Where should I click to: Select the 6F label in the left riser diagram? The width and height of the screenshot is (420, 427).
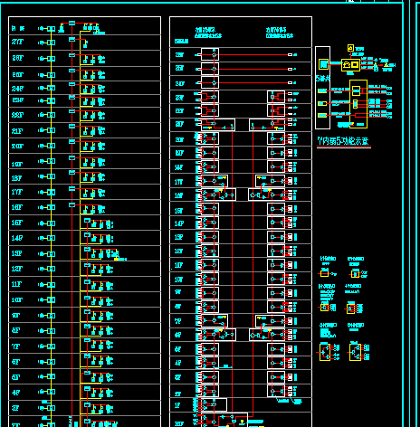point(16,362)
